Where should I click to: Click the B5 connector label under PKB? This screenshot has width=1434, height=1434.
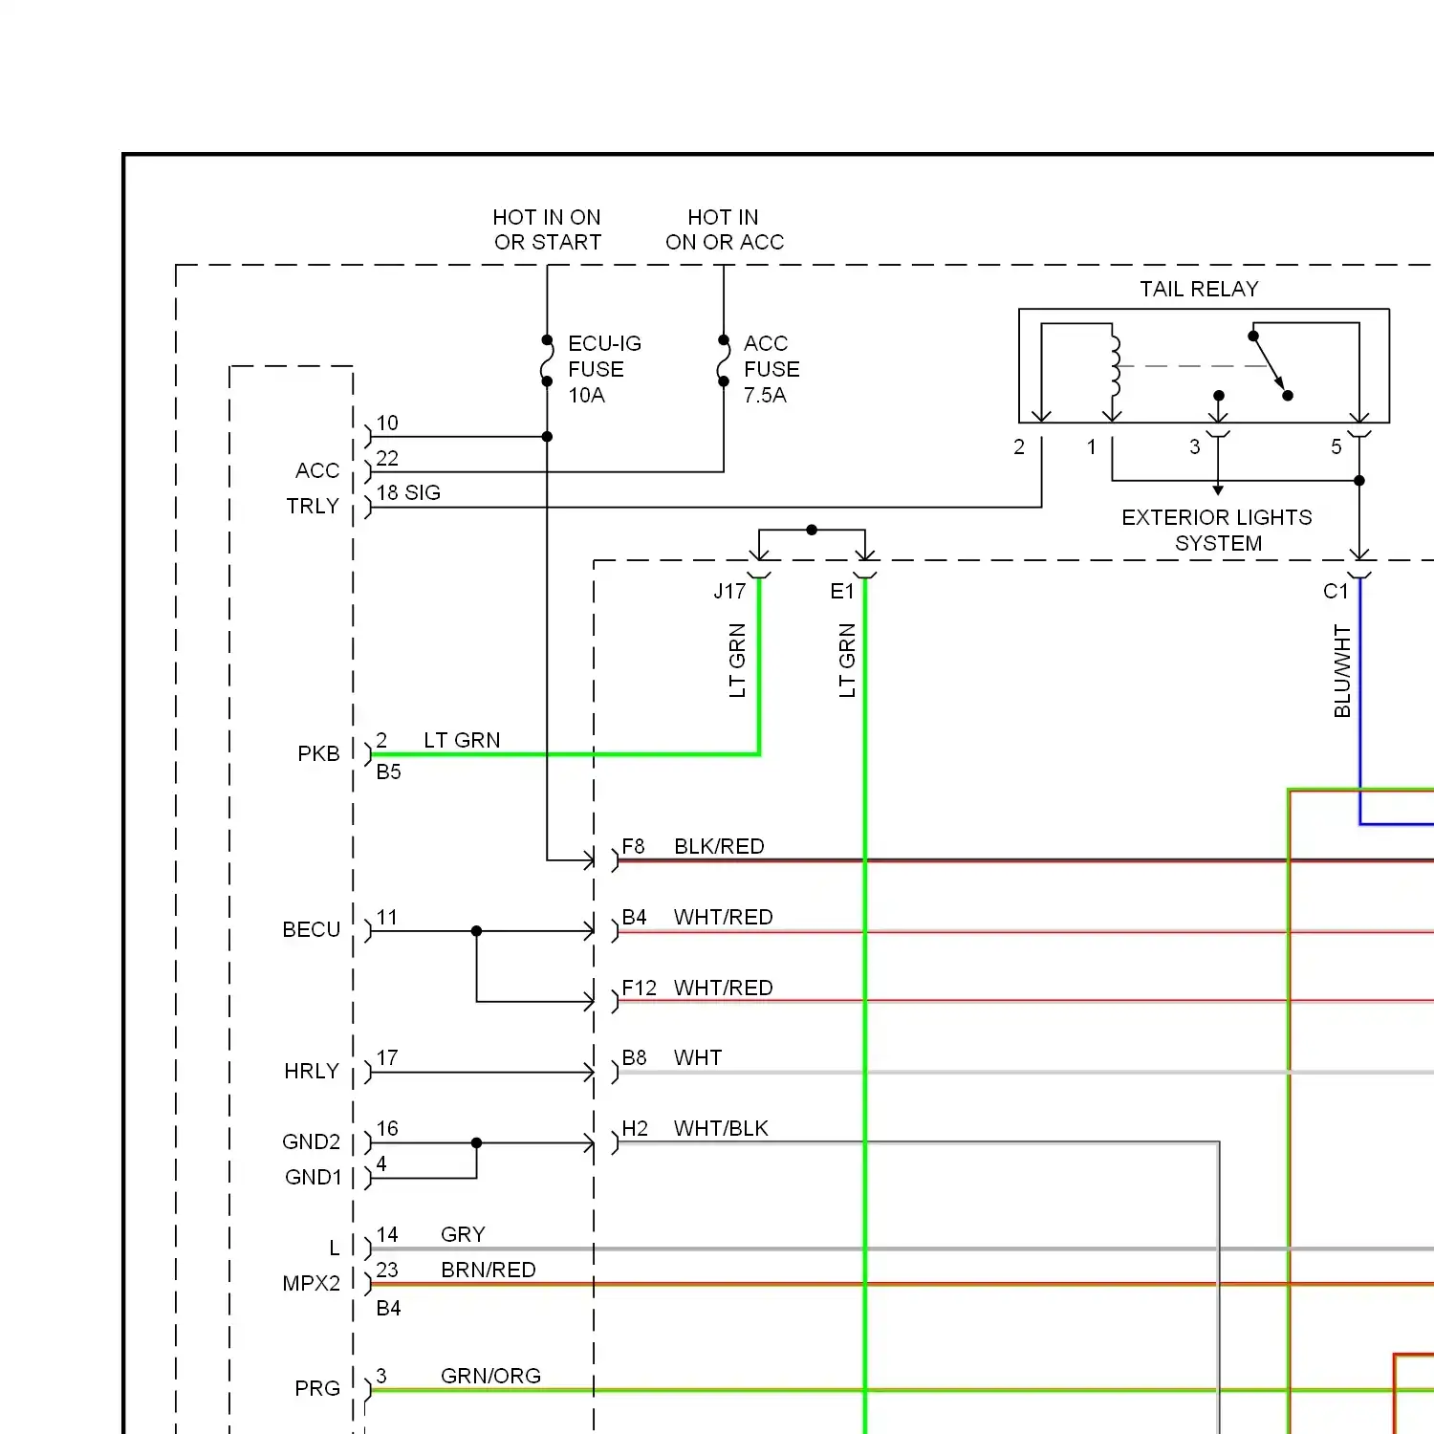pyautogui.click(x=388, y=772)
